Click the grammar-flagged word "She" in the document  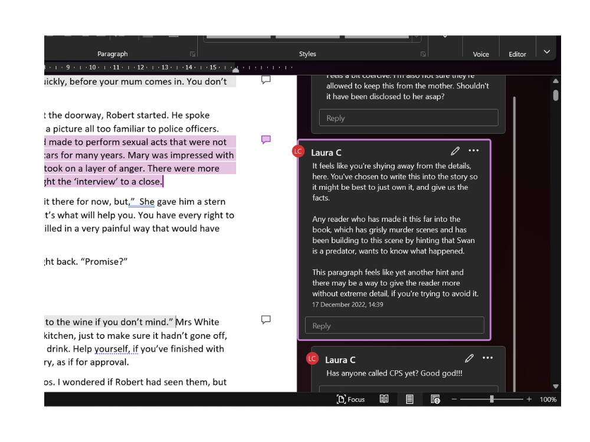tap(147, 202)
